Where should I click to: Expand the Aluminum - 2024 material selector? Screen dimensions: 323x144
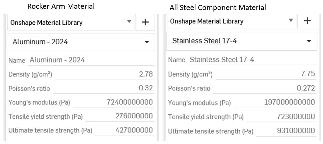tap(81, 42)
